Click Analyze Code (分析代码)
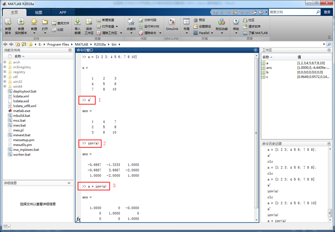The width and height of the screenshot is (335, 232). 147,20
